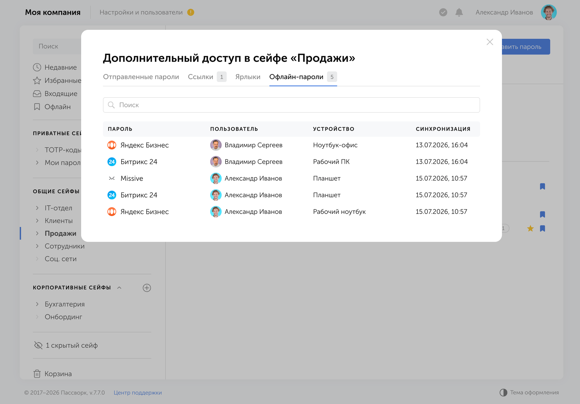Click the Рабочий ноутбук device cell
This screenshot has height=404, width=580.
339,212
